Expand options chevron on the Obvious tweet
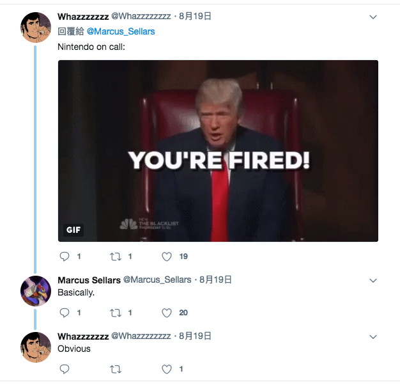This screenshot has width=400, height=387. pyautogui.click(x=373, y=336)
